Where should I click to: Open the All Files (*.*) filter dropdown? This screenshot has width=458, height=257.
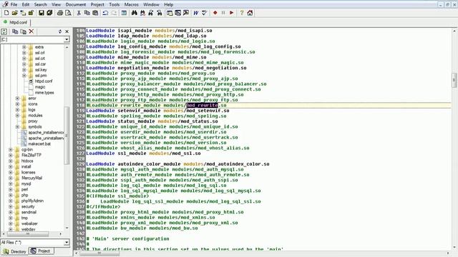67,243
